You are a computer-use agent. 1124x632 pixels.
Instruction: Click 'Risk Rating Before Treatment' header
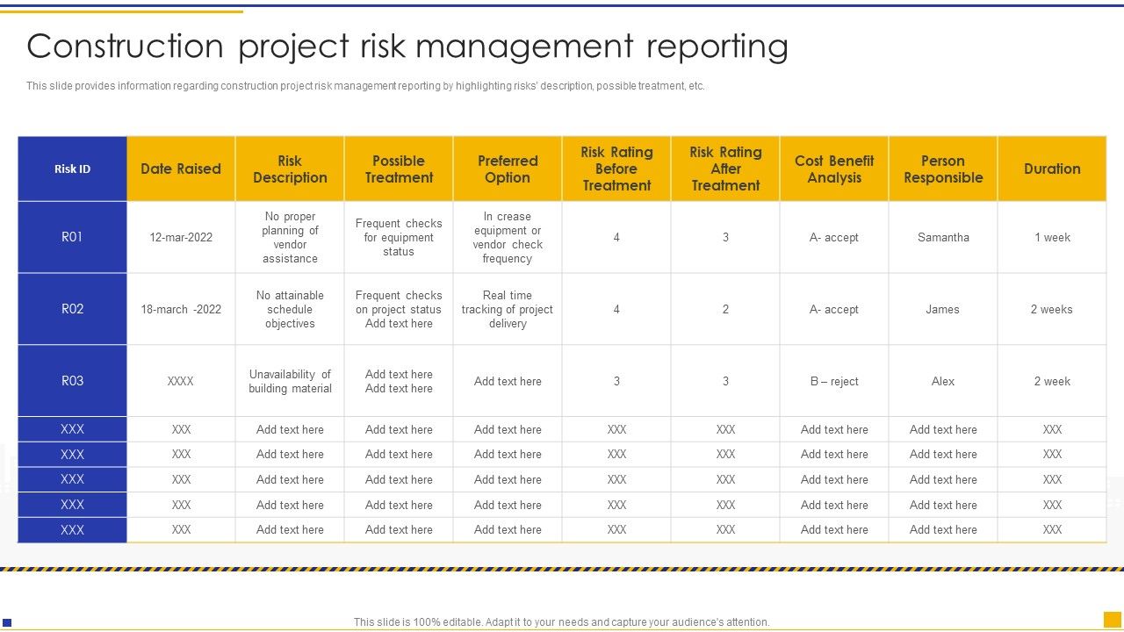click(x=616, y=169)
